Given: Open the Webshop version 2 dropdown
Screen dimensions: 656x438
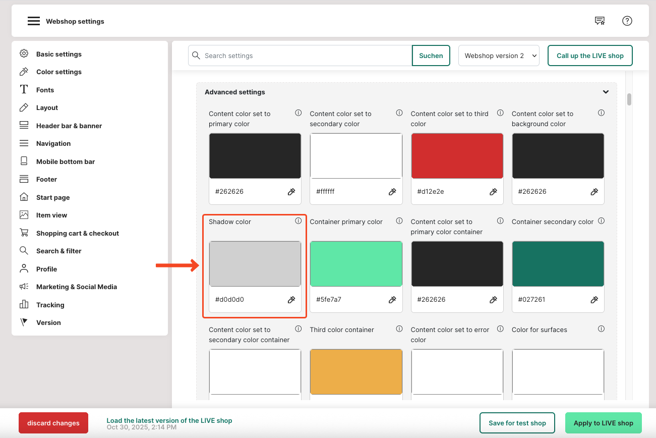Looking at the screenshot, I should [499, 56].
